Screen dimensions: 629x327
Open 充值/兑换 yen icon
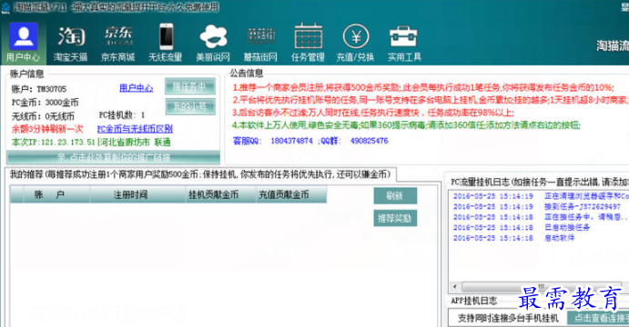coord(355,43)
